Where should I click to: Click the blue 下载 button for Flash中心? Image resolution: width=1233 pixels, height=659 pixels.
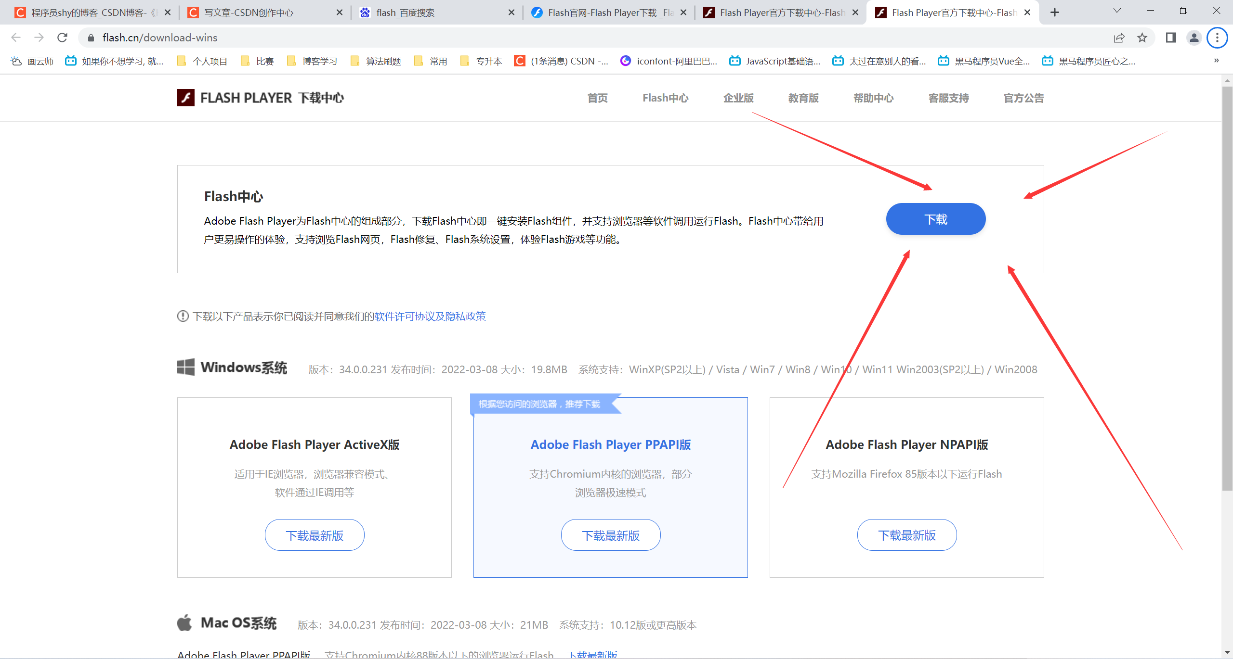click(x=936, y=219)
